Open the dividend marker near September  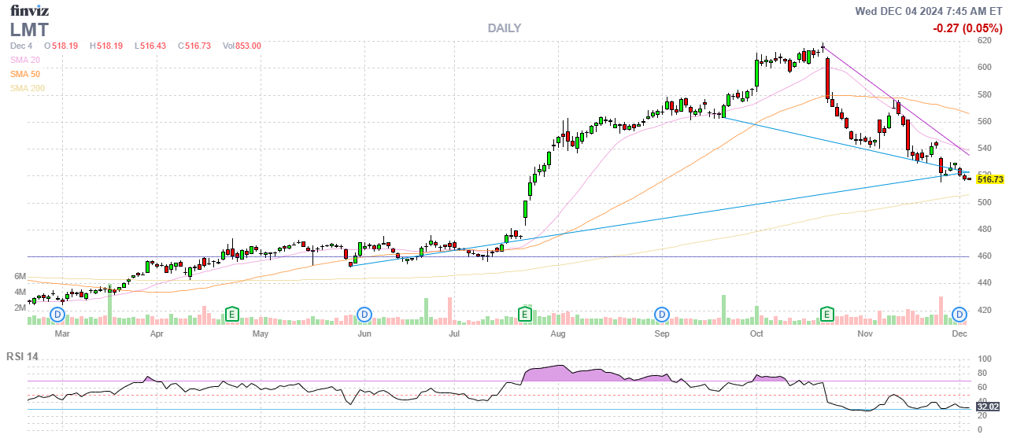pyautogui.click(x=662, y=315)
